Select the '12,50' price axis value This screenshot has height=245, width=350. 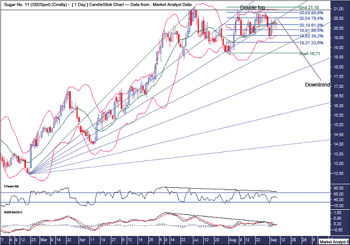click(x=339, y=173)
